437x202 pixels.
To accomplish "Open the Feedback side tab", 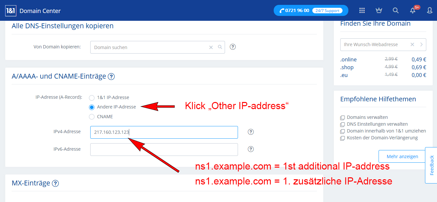I will click(431, 165).
